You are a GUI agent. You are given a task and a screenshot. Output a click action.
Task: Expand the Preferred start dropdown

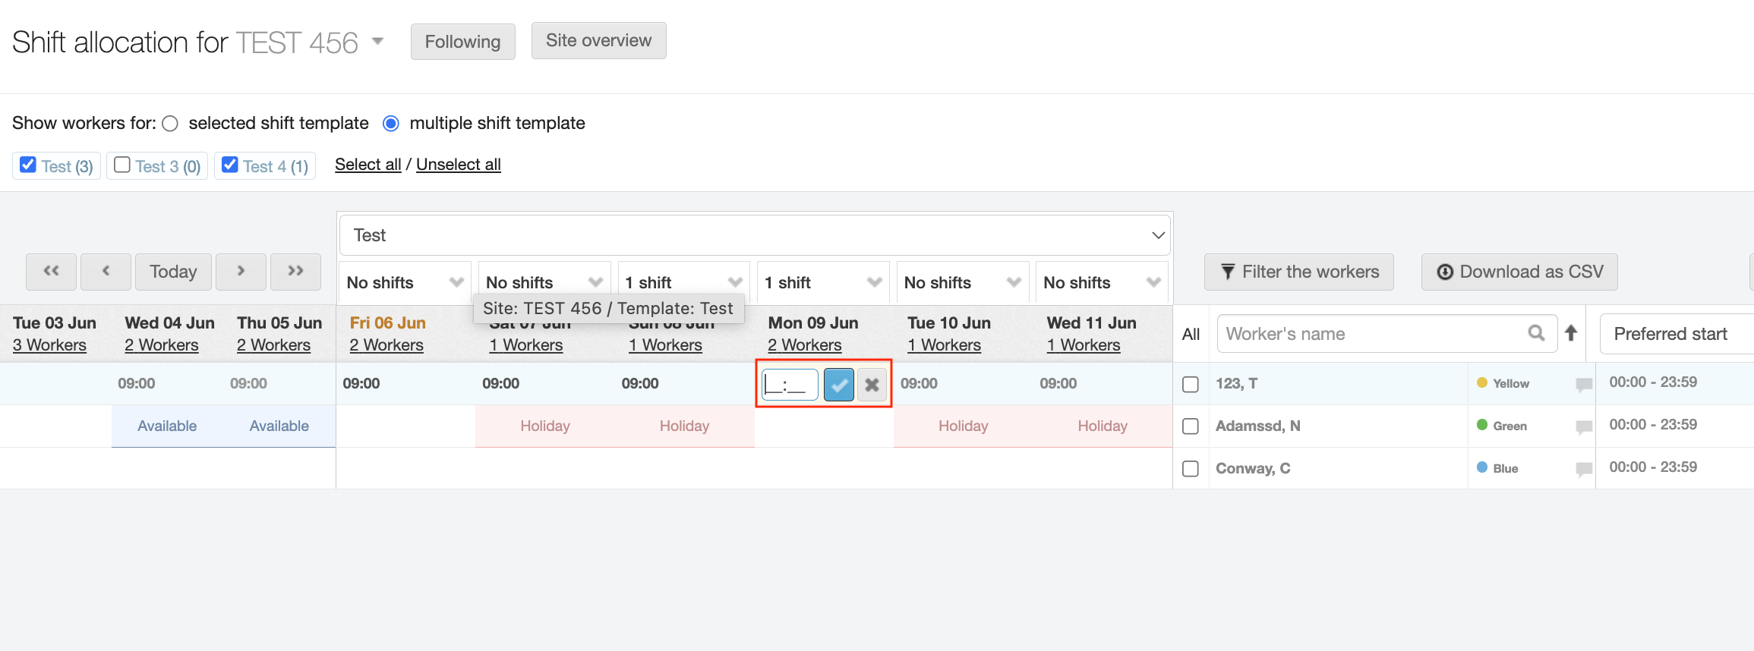click(x=1675, y=334)
